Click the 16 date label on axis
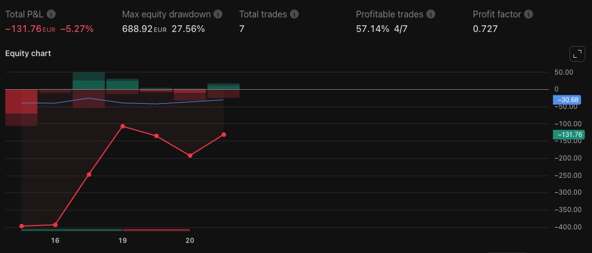Viewport: 592px width, 253px height. point(55,241)
